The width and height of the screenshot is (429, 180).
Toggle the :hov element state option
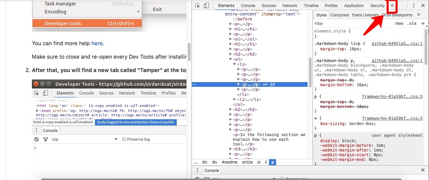399,23
